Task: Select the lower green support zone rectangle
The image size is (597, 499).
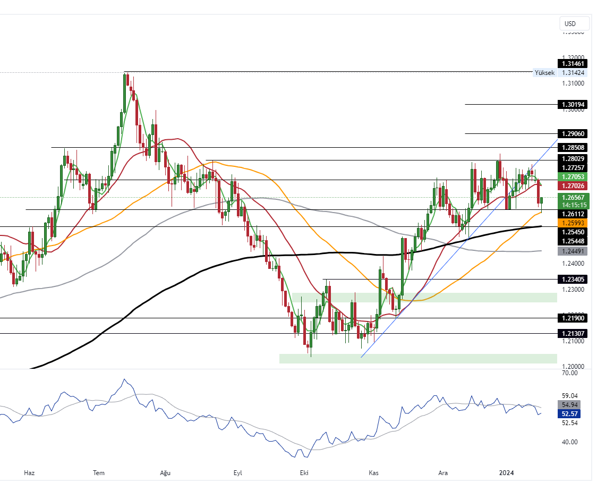Action: pos(417,359)
